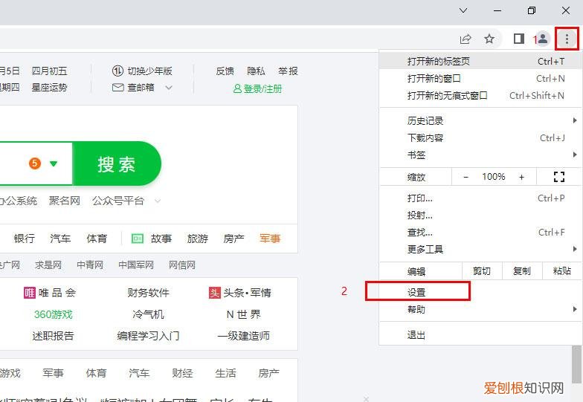Click 四月初五 lunar date link
Image resolution: width=583 pixels, height=402 pixels.
click(49, 71)
